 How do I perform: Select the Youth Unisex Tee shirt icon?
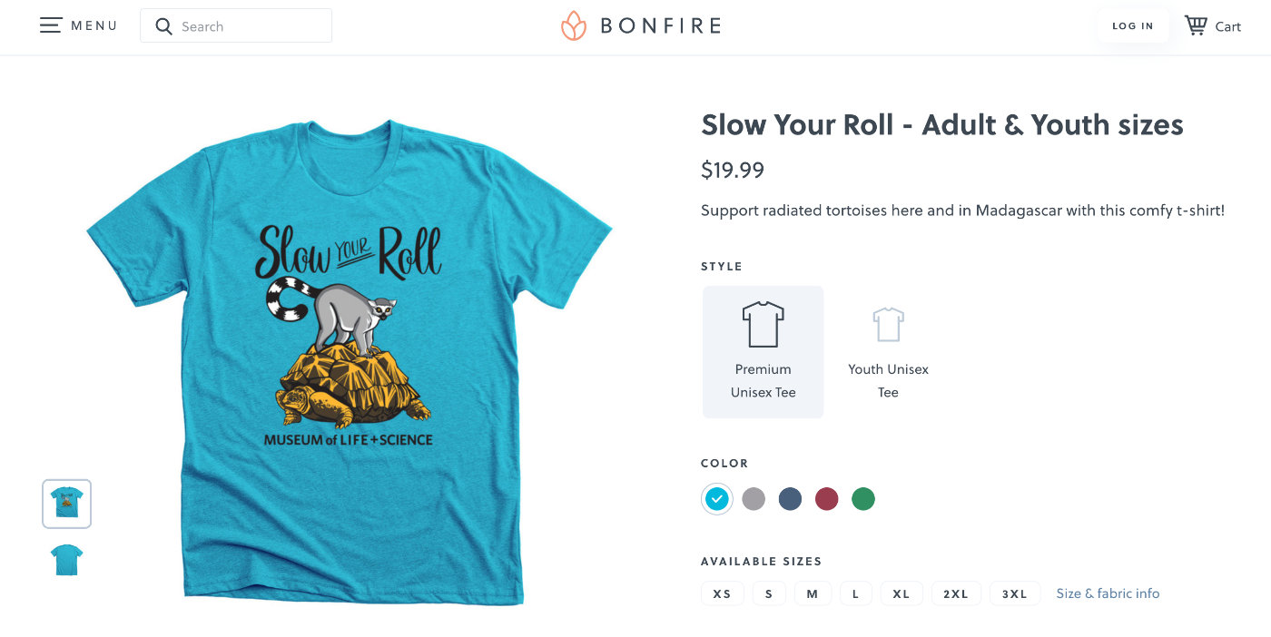click(x=889, y=324)
